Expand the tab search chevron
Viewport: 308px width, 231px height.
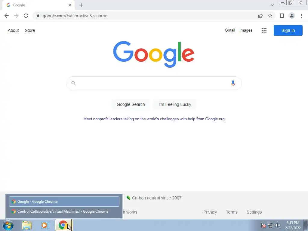pyautogui.click(x=272, y=5)
